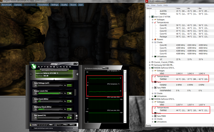Click the Kombustor 'K' icon in Afterburner
214x132 pixels.
(x=31, y=74)
